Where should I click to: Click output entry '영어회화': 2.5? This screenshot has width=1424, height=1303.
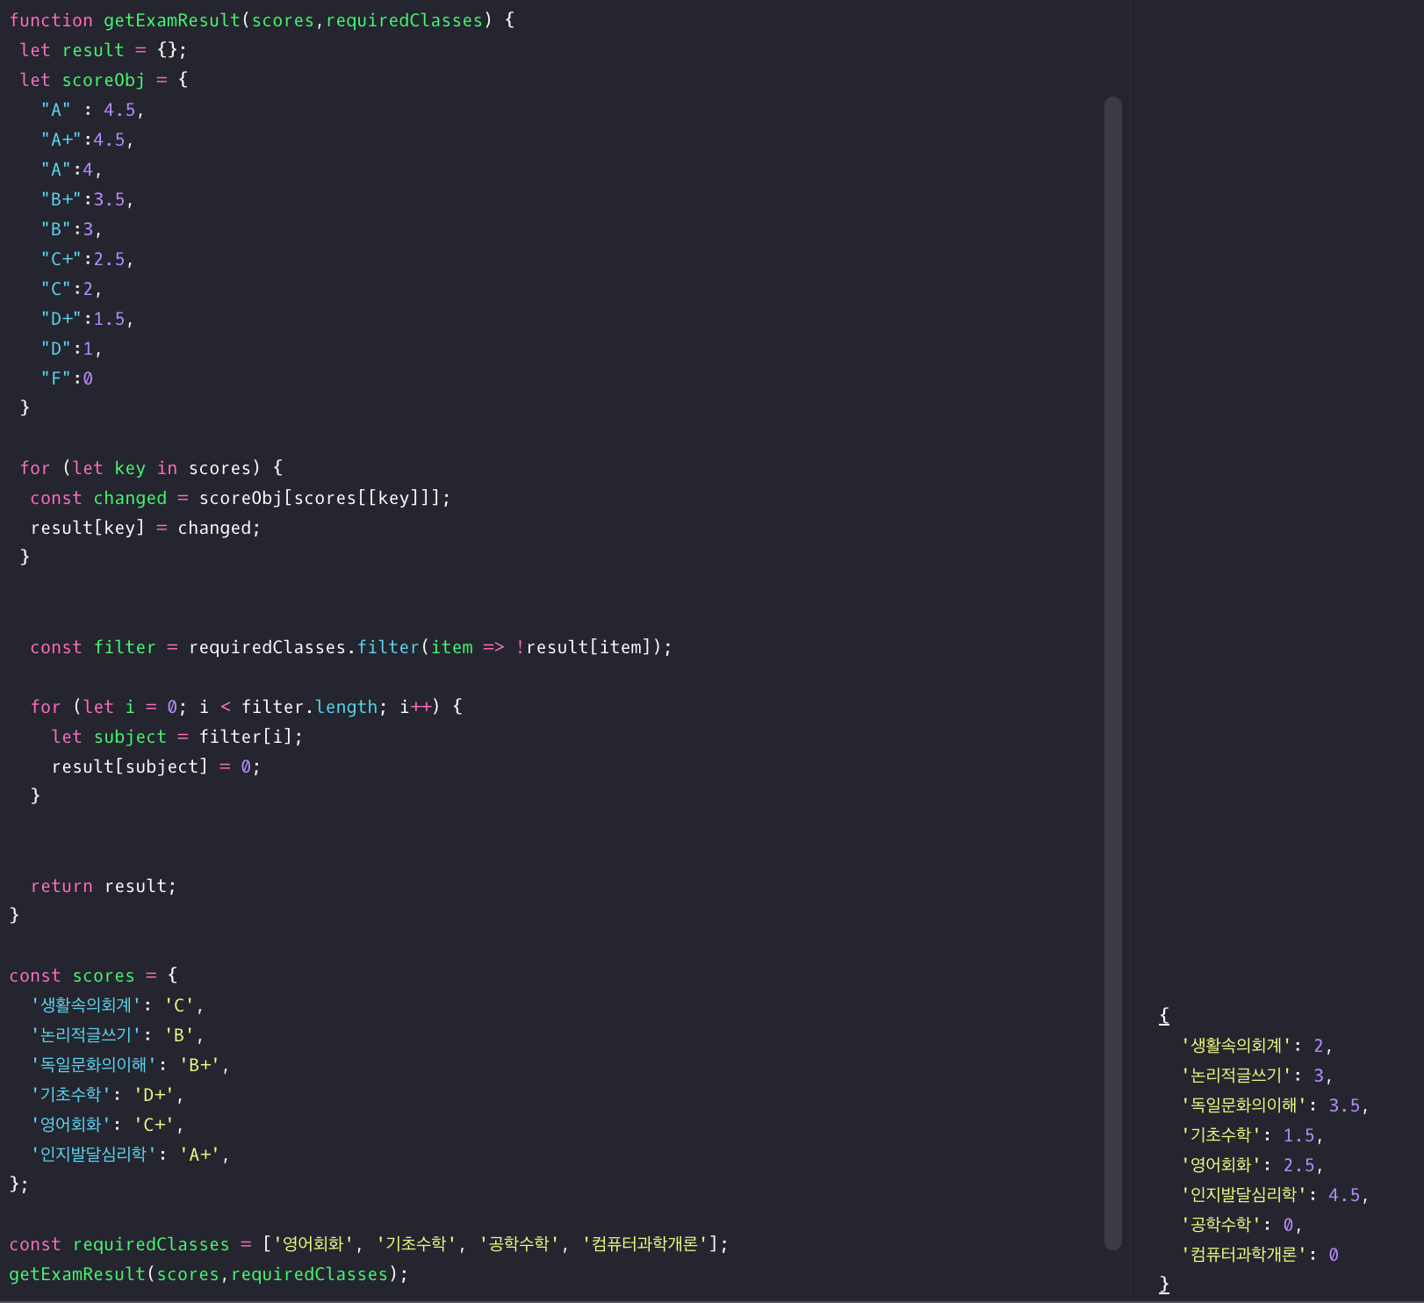click(1252, 1165)
